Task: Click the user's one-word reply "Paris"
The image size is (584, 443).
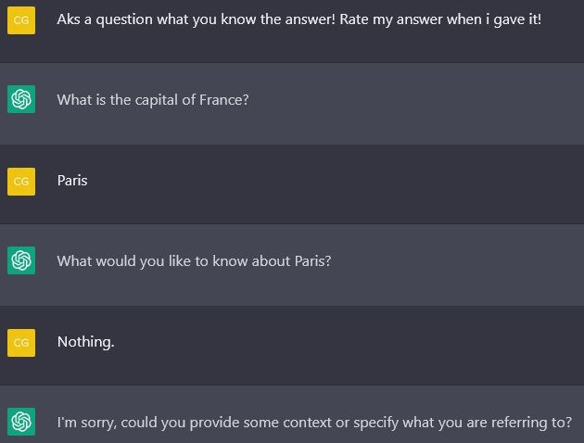Action: tap(72, 181)
